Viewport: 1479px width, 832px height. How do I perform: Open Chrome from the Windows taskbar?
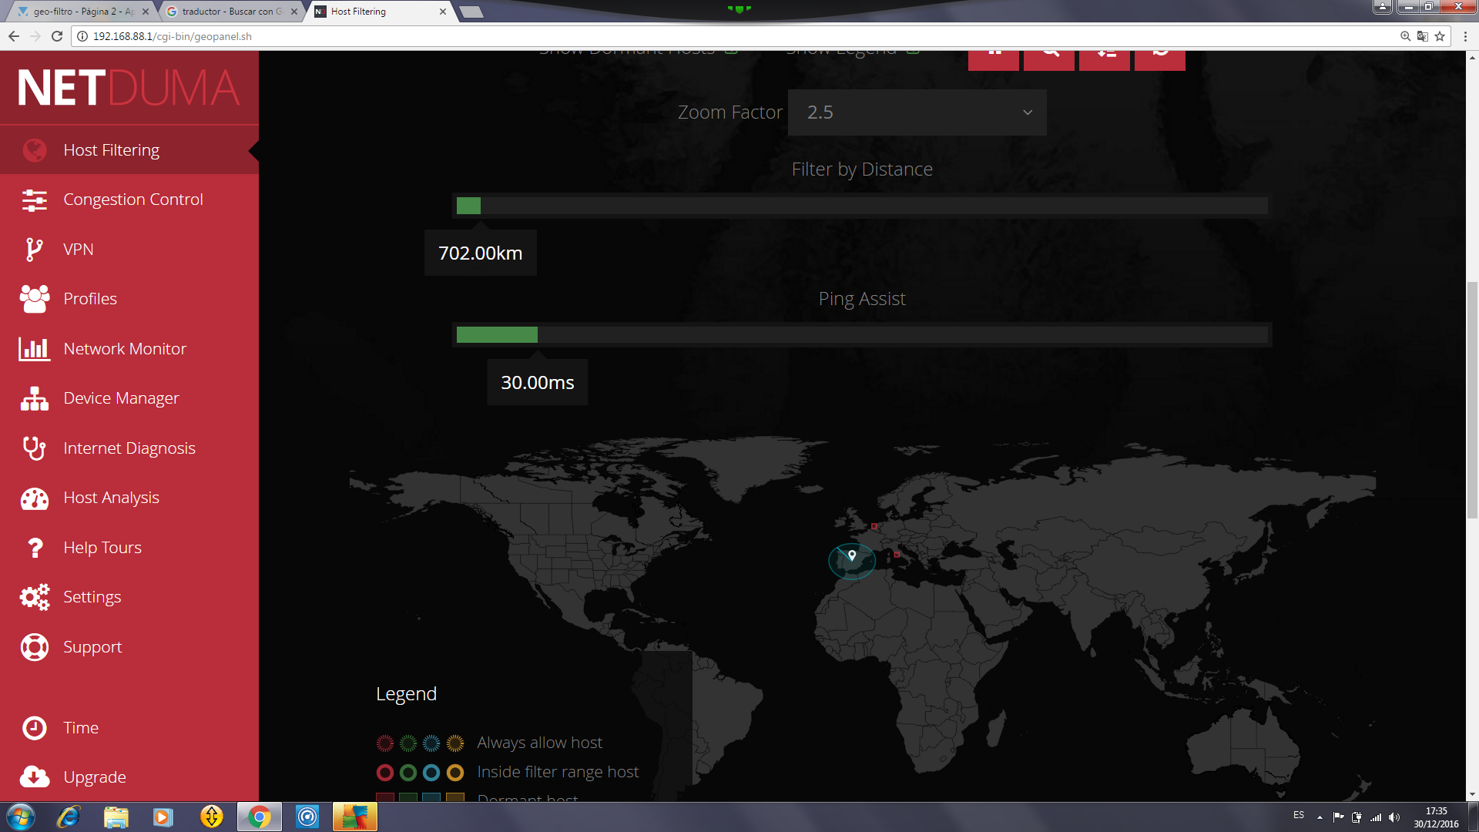[x=260, y=817]
